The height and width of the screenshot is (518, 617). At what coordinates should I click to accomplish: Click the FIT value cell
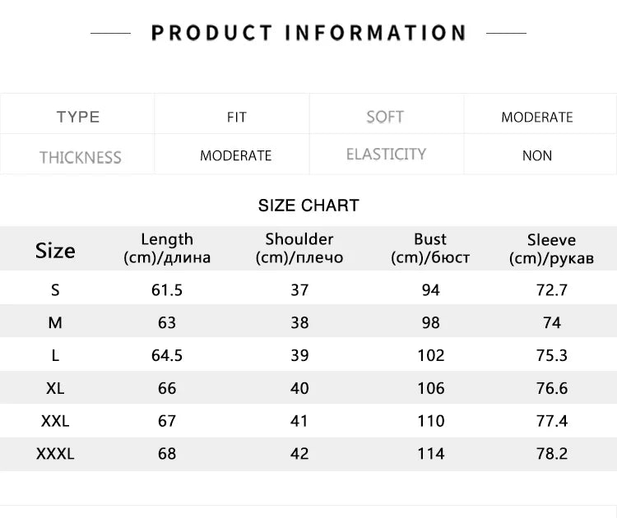[x=236, y=118]
